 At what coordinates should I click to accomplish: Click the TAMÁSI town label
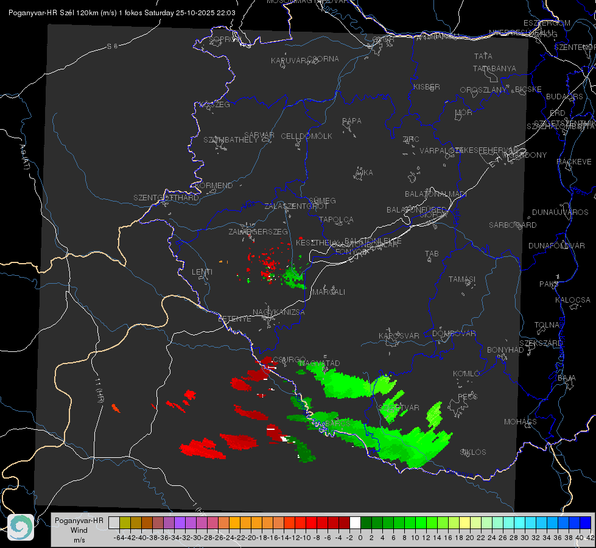pos(462,279)
